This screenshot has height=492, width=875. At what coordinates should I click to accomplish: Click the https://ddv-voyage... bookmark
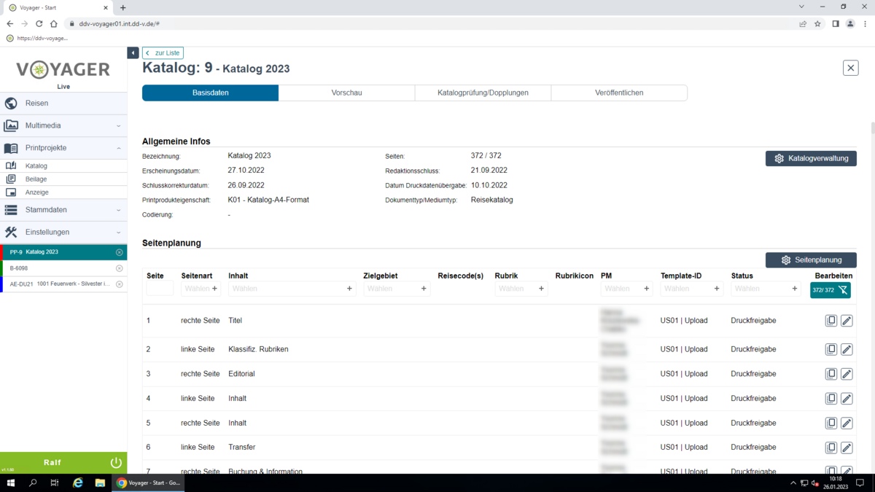click(36, 38)
